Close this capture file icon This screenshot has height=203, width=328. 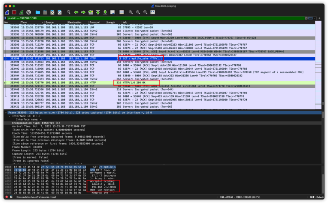[52, 12]
